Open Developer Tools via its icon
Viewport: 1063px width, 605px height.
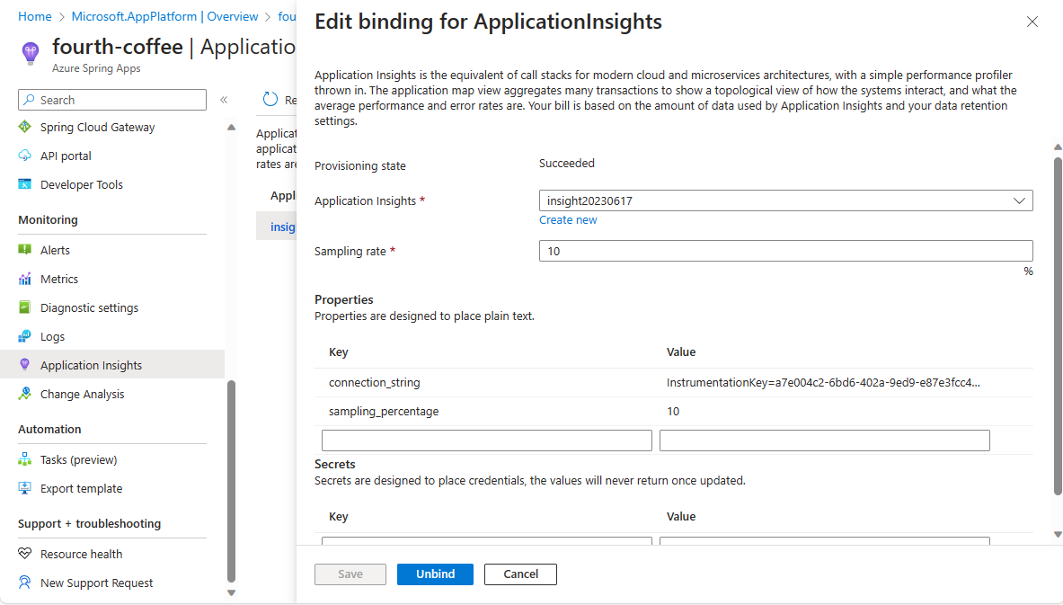[25, 184]
